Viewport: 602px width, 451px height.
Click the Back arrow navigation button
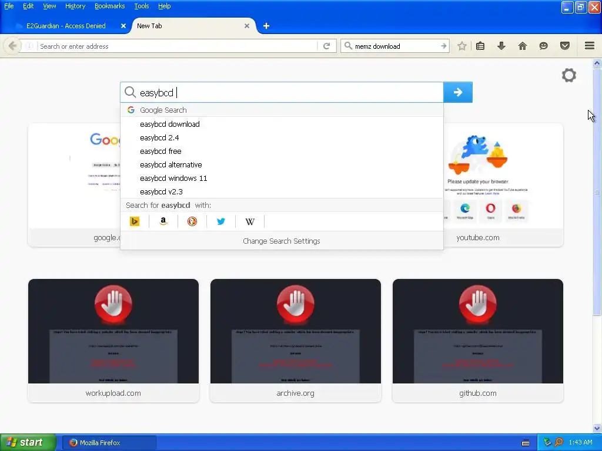click(12, 46)
